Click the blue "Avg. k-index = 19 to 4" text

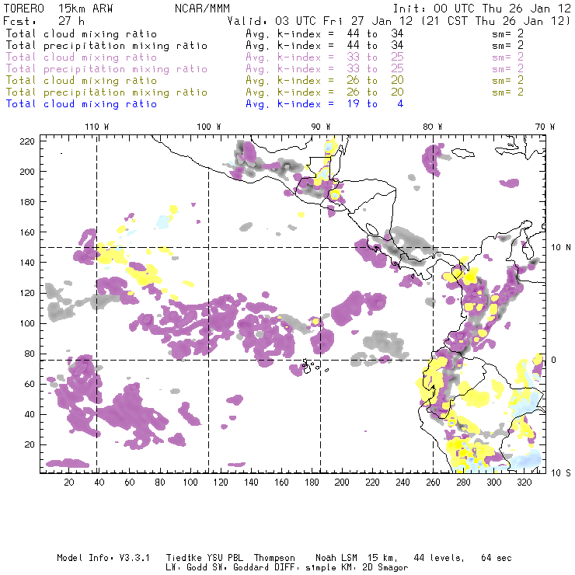pyautogui.click(x=325, y=104)
